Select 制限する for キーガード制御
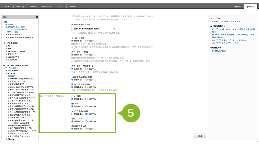Image resolution: width=259 pixels, height=145 pixels. (87, 41)
